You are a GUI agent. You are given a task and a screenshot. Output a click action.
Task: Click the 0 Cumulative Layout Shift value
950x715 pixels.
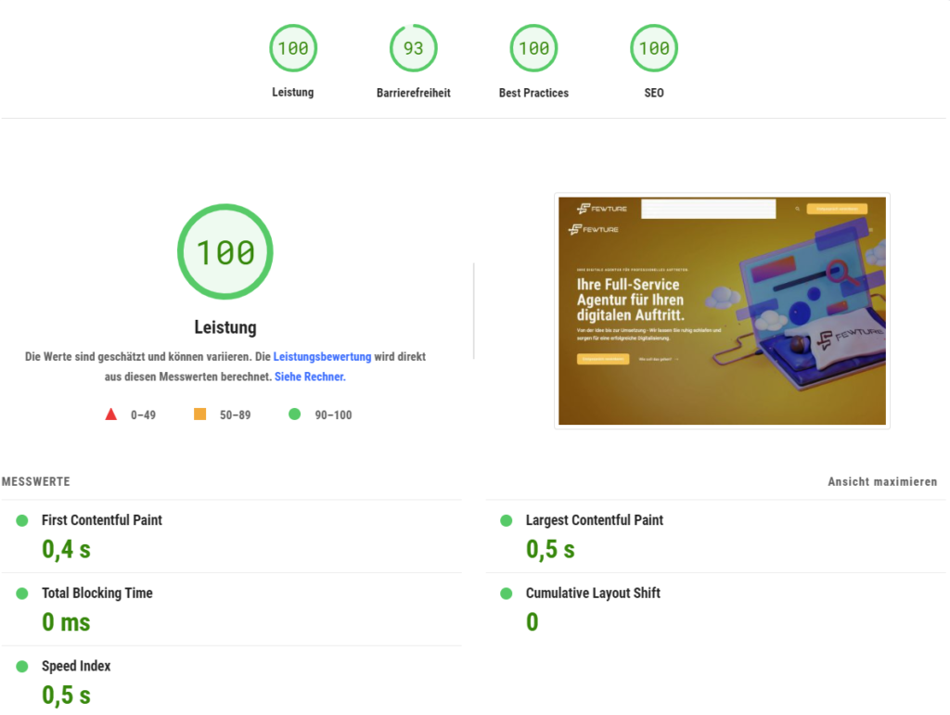(x=532, y=622)
